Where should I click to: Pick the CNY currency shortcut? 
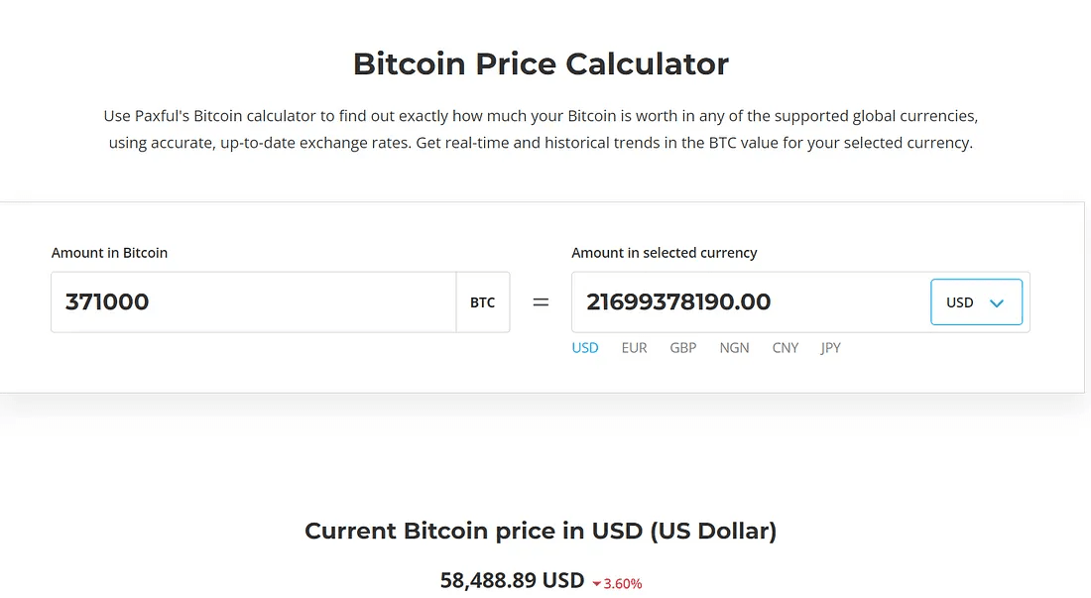click(785, 348)
